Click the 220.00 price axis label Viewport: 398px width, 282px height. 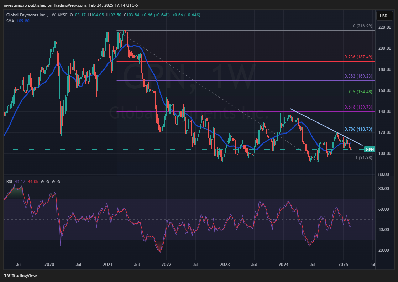pos(384,27)
